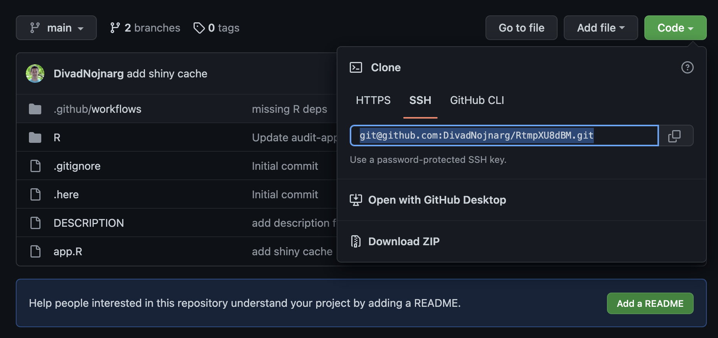Open the .here file
The height and width of the screenshot is (338, 718).
point(66,194)
